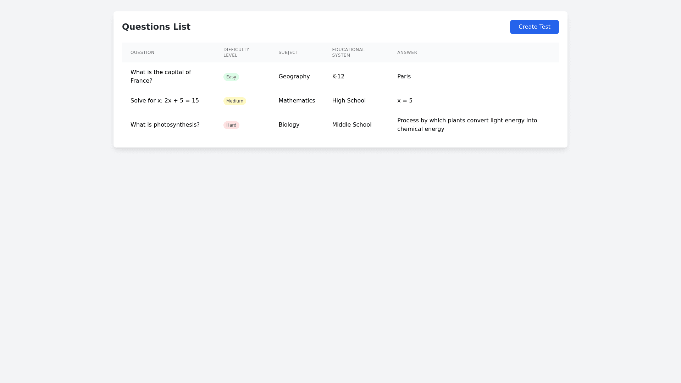Click the Subject column header
The width and height of the screenshot is (681, 383).
288,52
